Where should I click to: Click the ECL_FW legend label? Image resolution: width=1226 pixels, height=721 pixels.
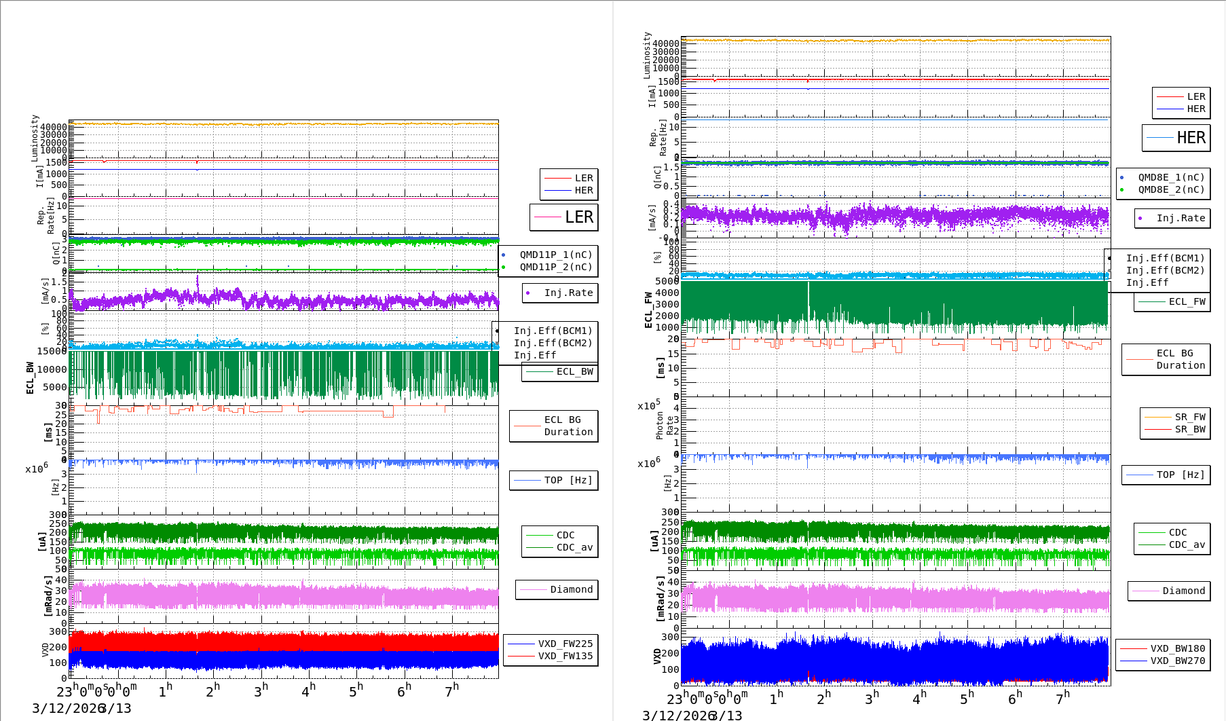pyautogui.click(x=1187, y=301)
